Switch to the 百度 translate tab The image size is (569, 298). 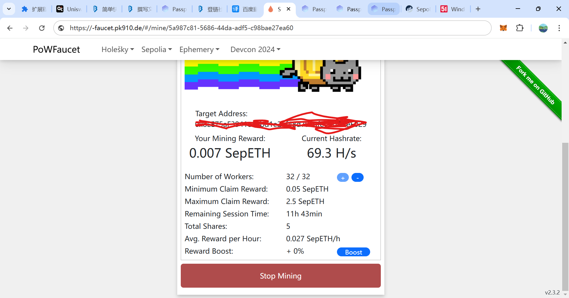click(x=245, y=9)
